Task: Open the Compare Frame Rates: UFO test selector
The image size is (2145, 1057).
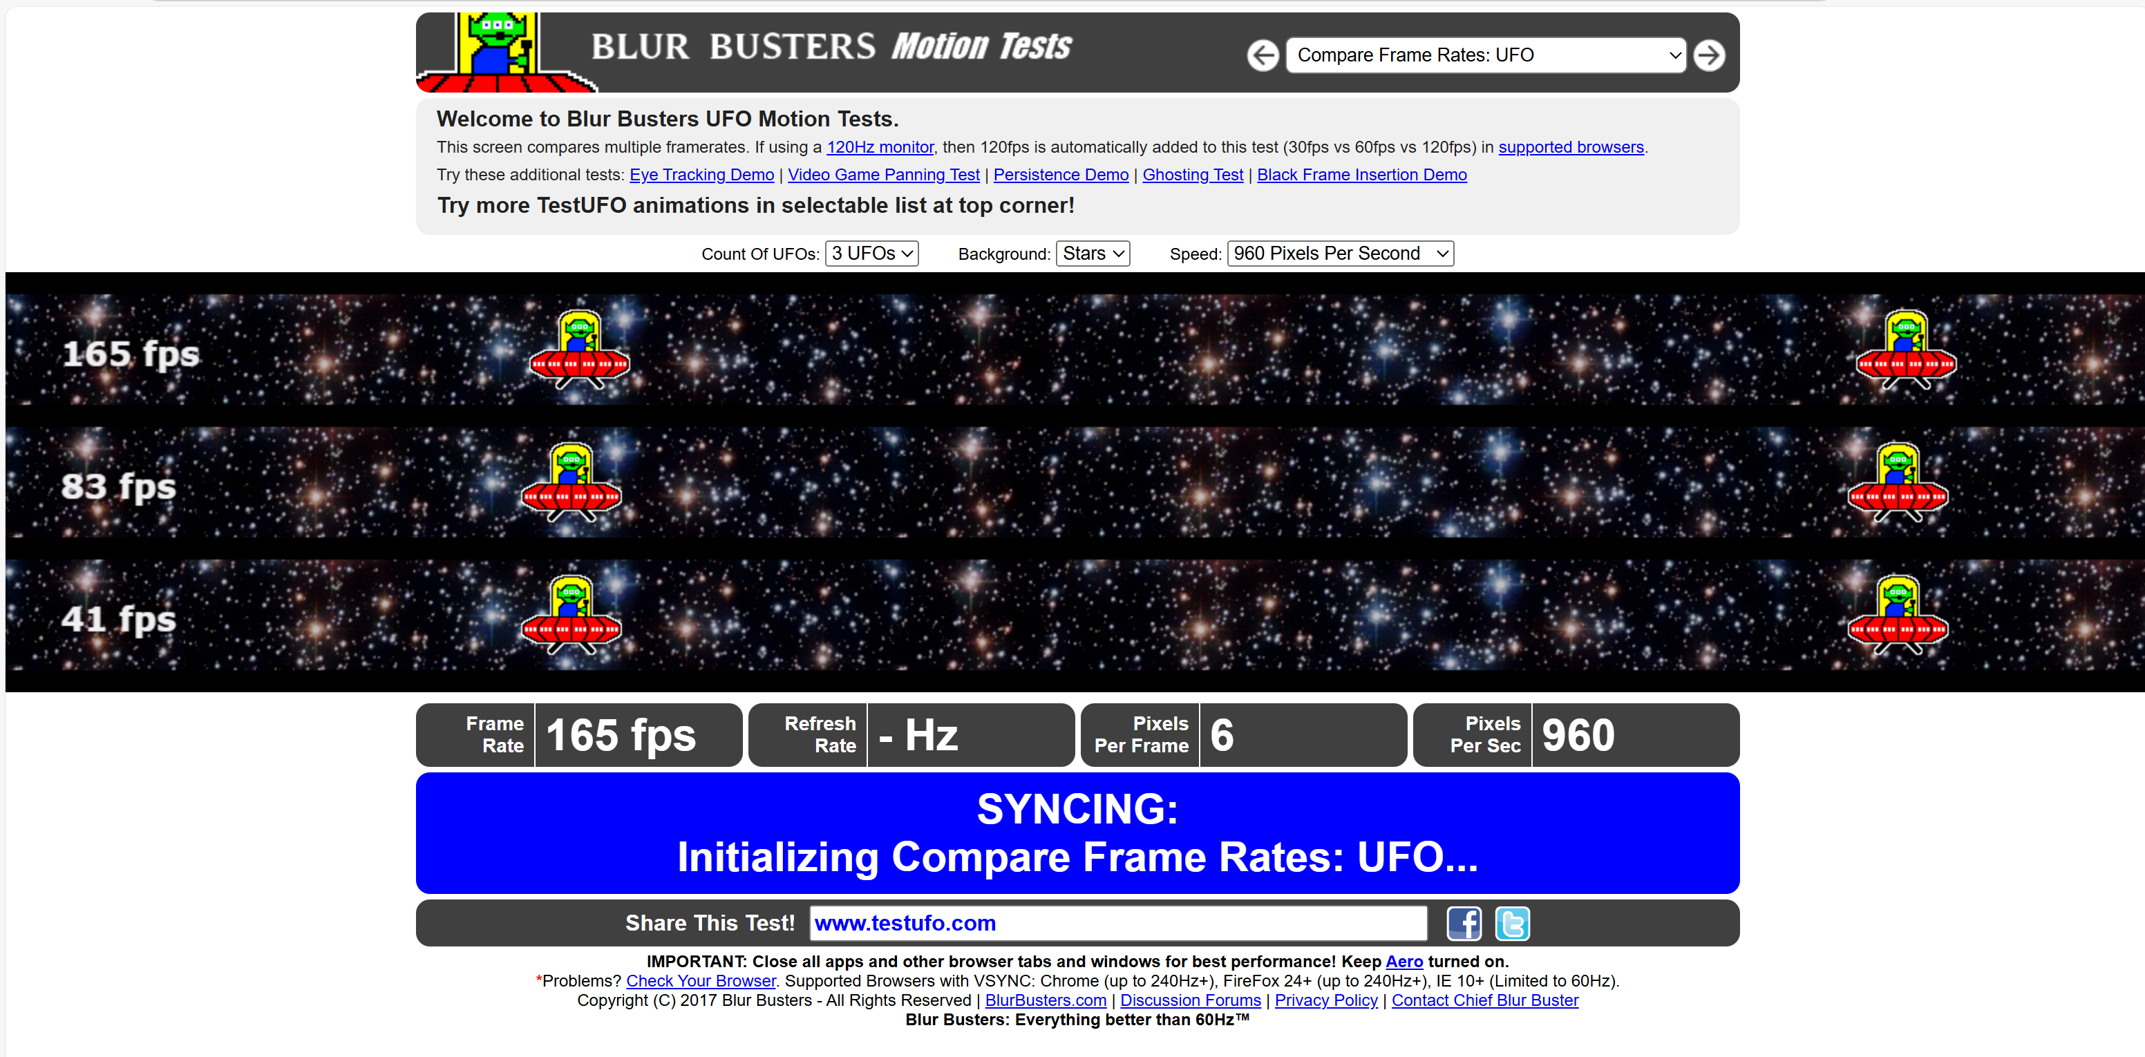Action: (1486, 56)
